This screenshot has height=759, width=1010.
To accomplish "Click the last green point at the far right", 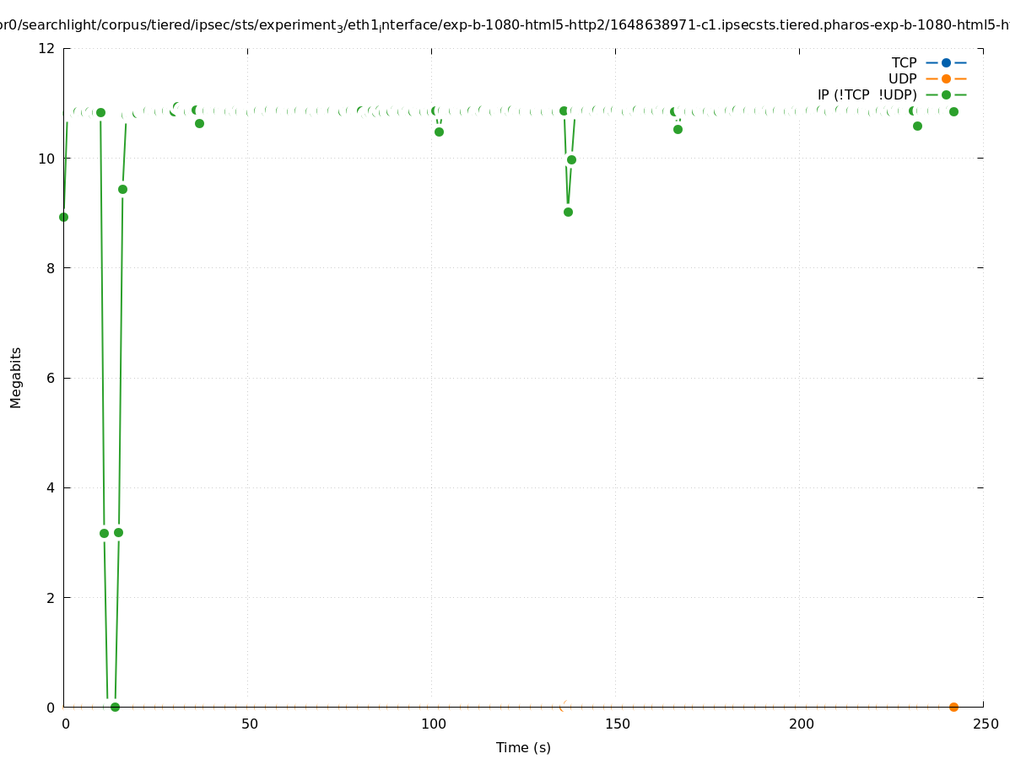I will [x=953, y=111].
